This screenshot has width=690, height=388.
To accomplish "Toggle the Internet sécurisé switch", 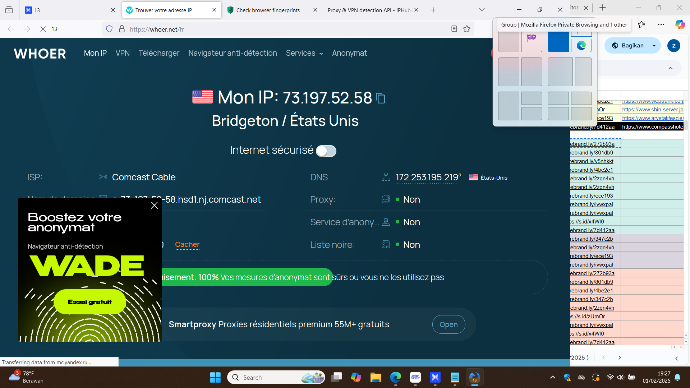I will pyautogui.click(x=326, y=151).
